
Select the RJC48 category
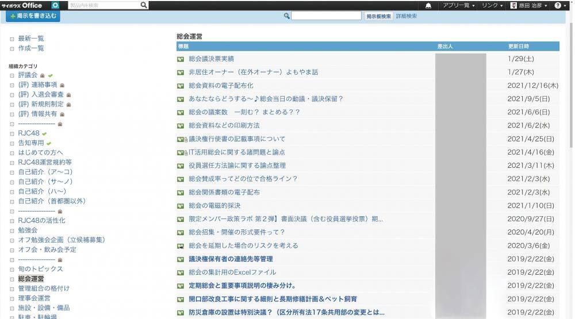[29, 133]
